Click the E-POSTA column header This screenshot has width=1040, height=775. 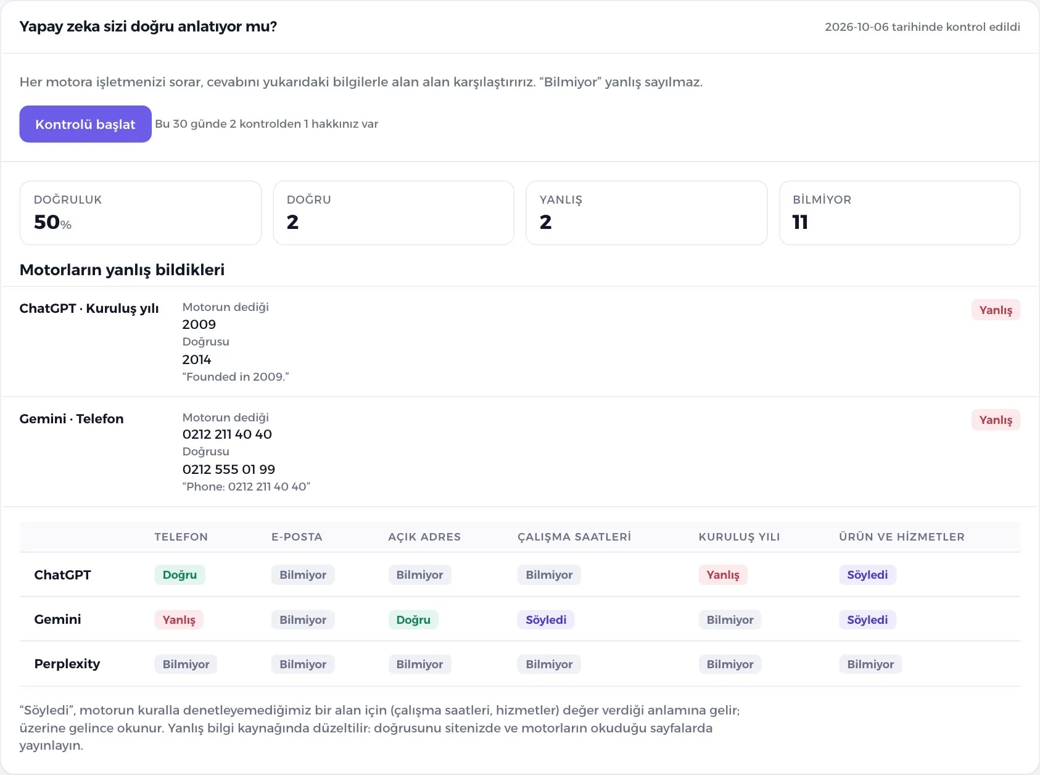(297, 537)
